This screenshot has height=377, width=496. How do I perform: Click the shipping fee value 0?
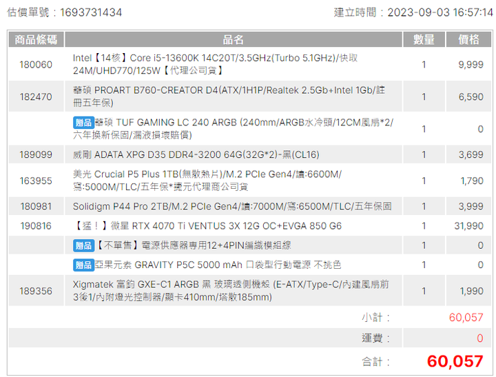click(480, 338)
